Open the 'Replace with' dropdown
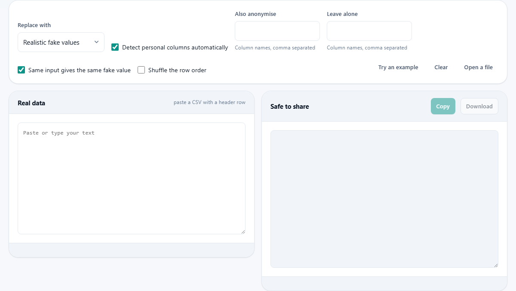The image size is (516, 291). [61, 42]
